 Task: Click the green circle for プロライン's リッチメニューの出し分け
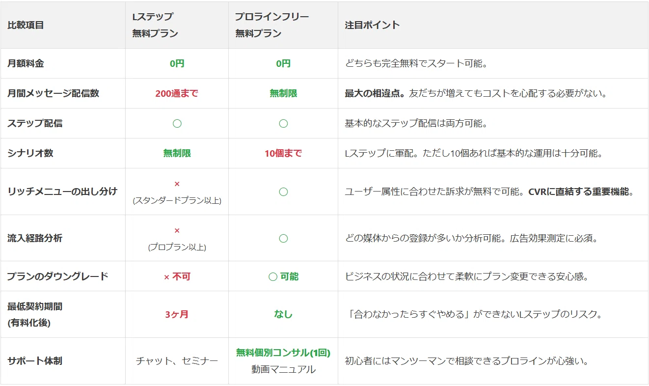283,192
